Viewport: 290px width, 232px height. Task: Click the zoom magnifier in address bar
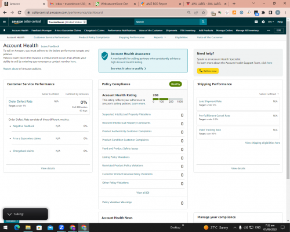pyautogui.click(x=188, y=13)
